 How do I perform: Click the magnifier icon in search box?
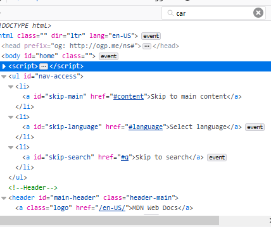(x=170, y=13)
